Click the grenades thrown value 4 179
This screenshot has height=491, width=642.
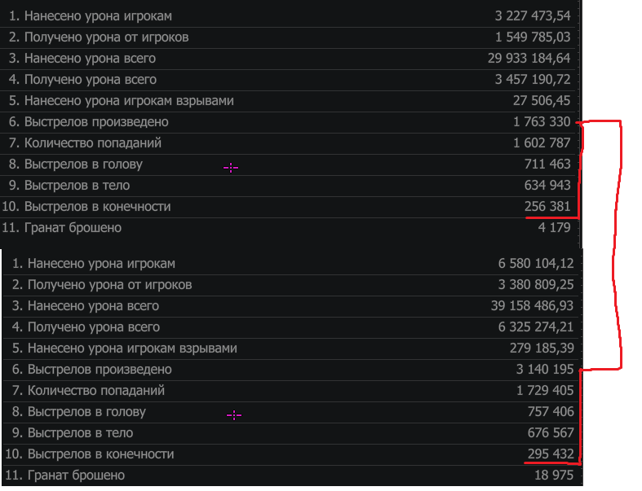pyautogui.click(x=555, y=228)
